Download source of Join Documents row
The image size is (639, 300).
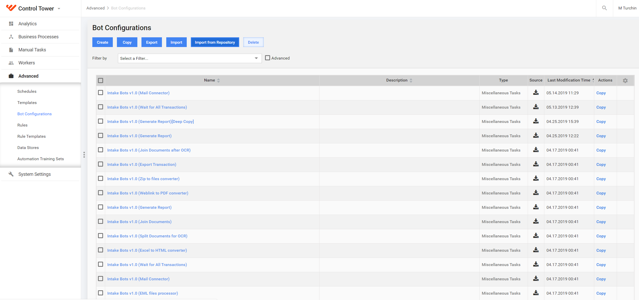click(536, 221)
